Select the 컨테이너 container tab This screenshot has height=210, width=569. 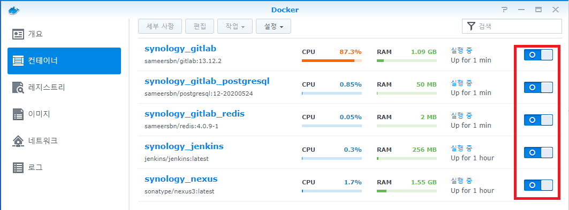[64, 61]
